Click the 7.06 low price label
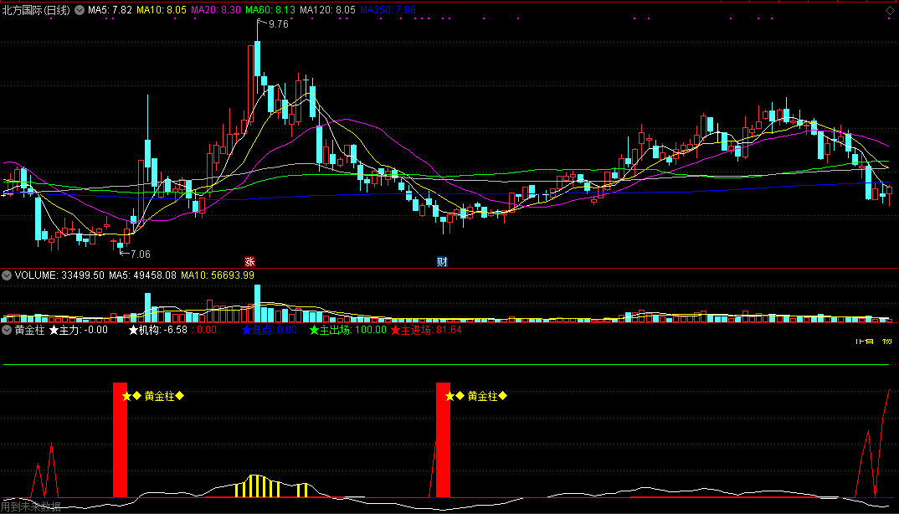Screen dimensions: 899x514 (x=140, y=254)
